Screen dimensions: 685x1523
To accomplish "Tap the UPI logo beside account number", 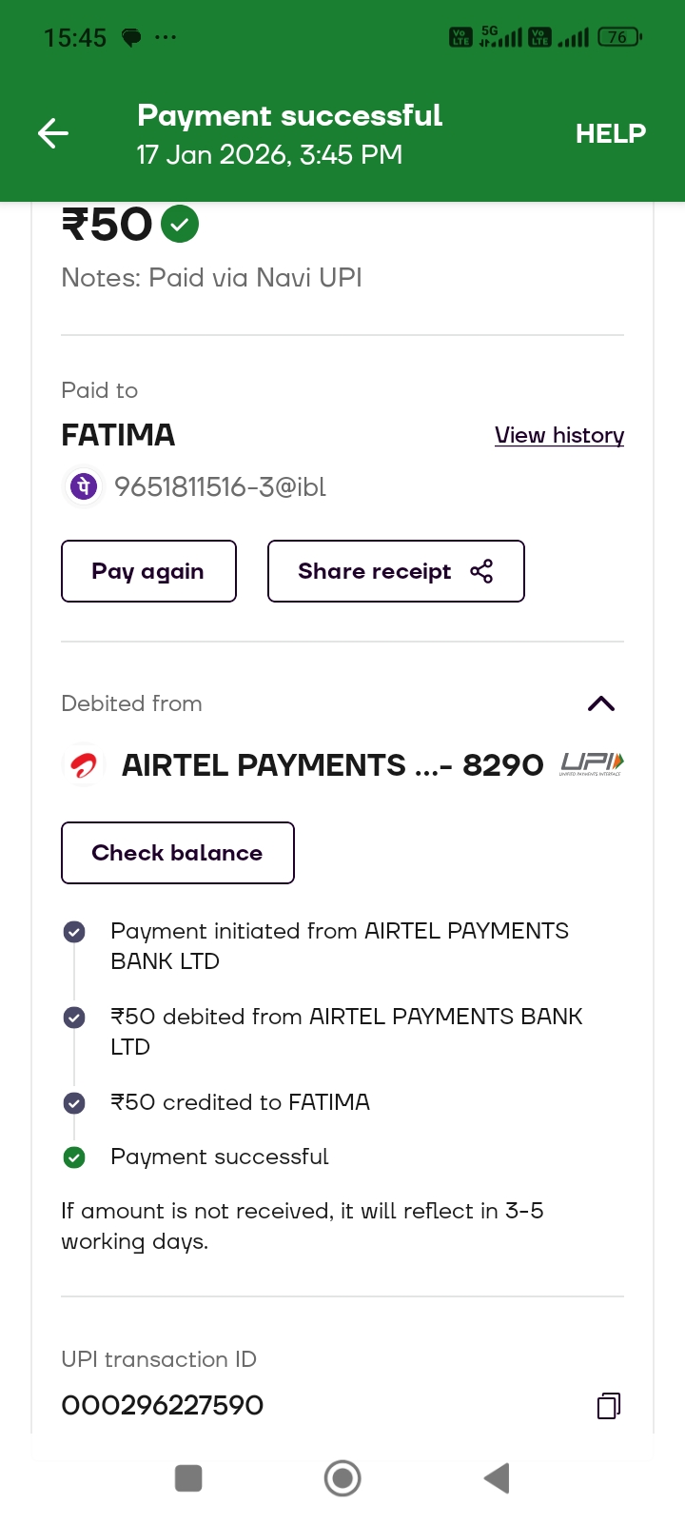I will (x=591, y=763).
